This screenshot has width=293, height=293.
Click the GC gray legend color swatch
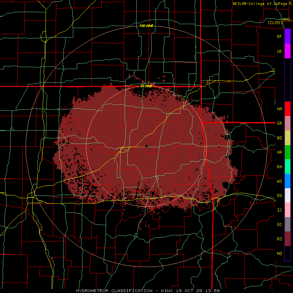tap(287, 224)
